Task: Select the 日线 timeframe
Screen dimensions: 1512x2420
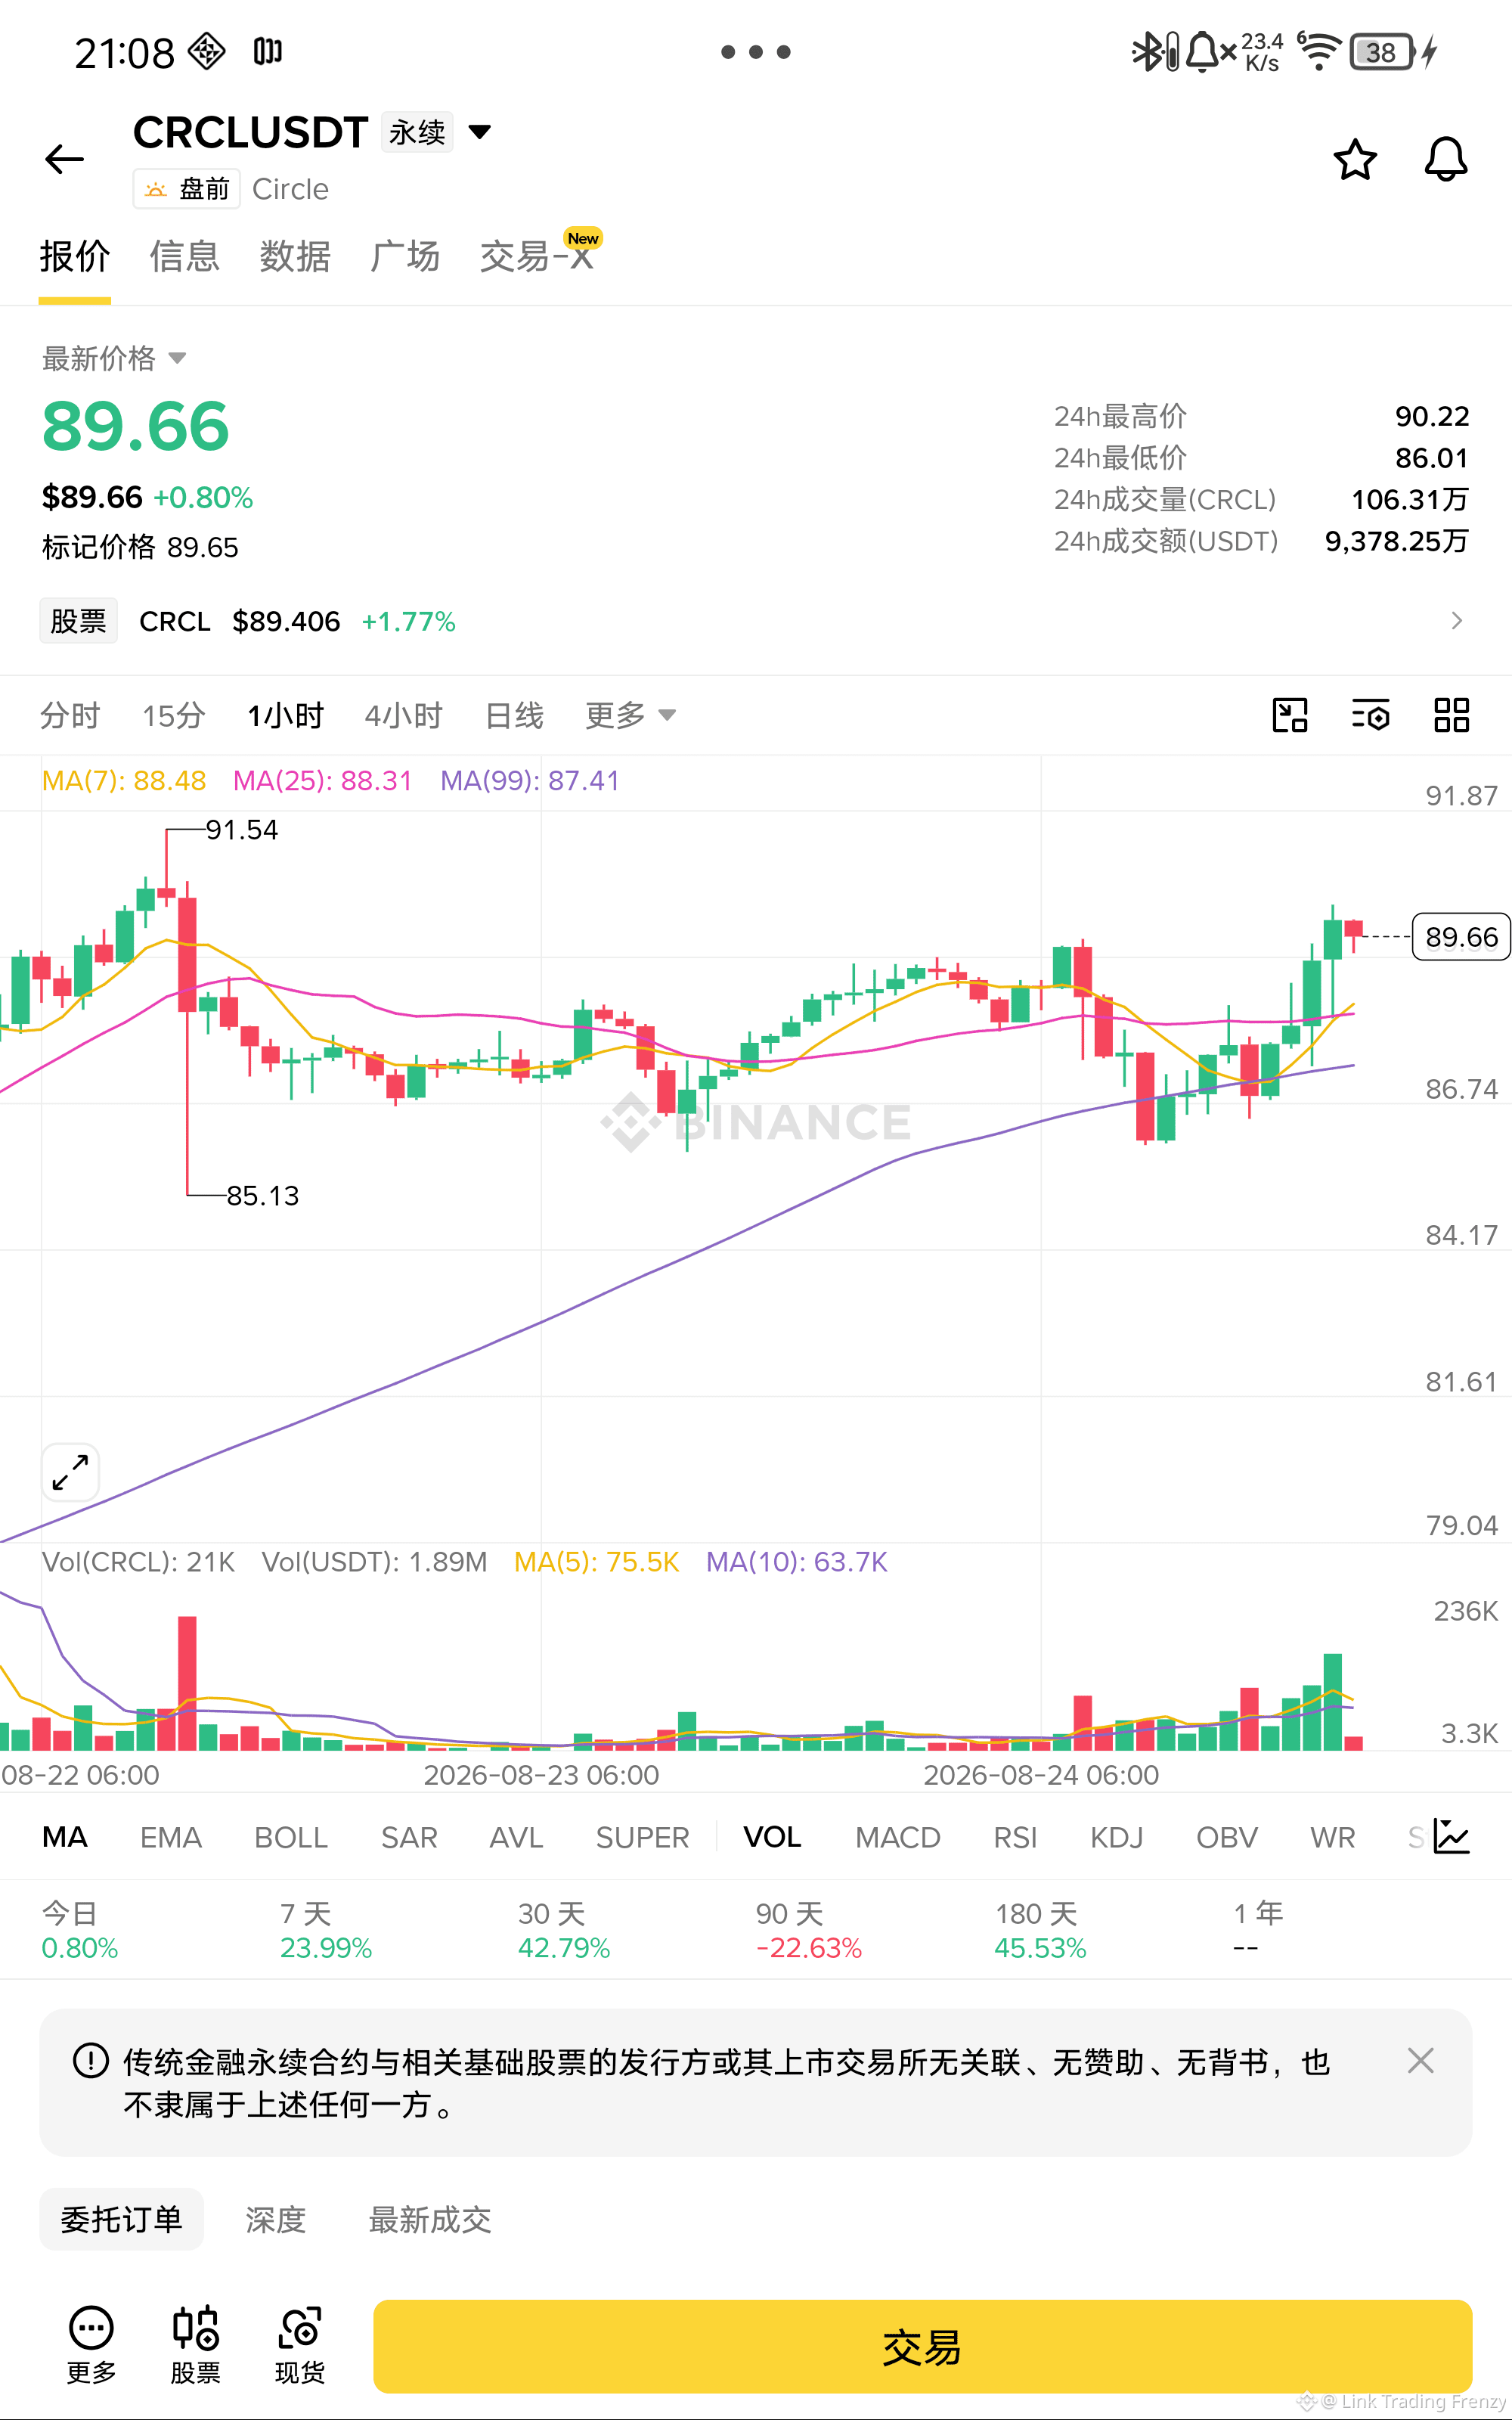Action: [514, 715]
